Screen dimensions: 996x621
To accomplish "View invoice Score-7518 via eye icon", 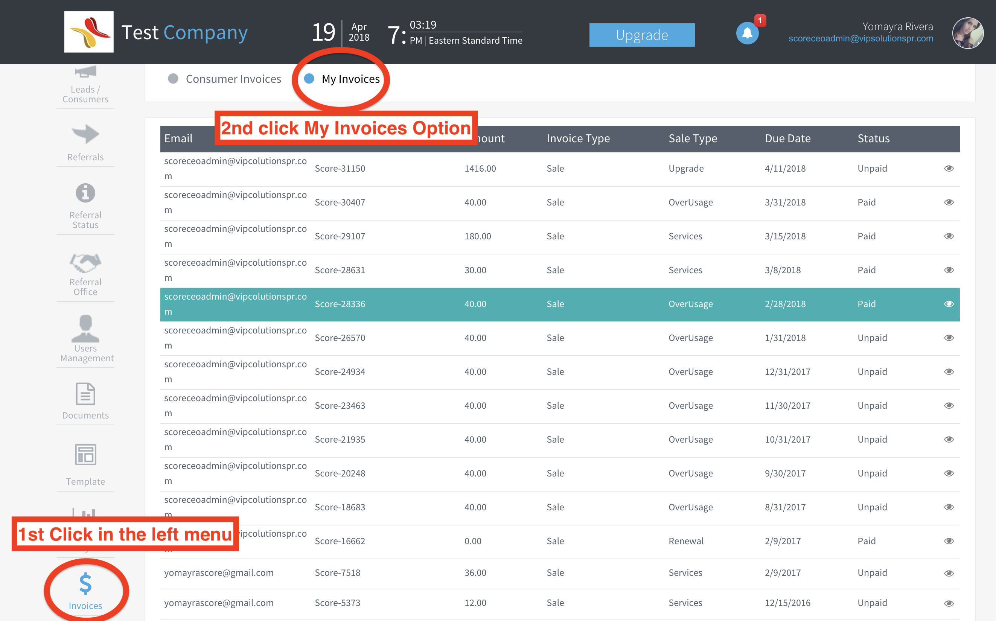I will pos(948,573).
